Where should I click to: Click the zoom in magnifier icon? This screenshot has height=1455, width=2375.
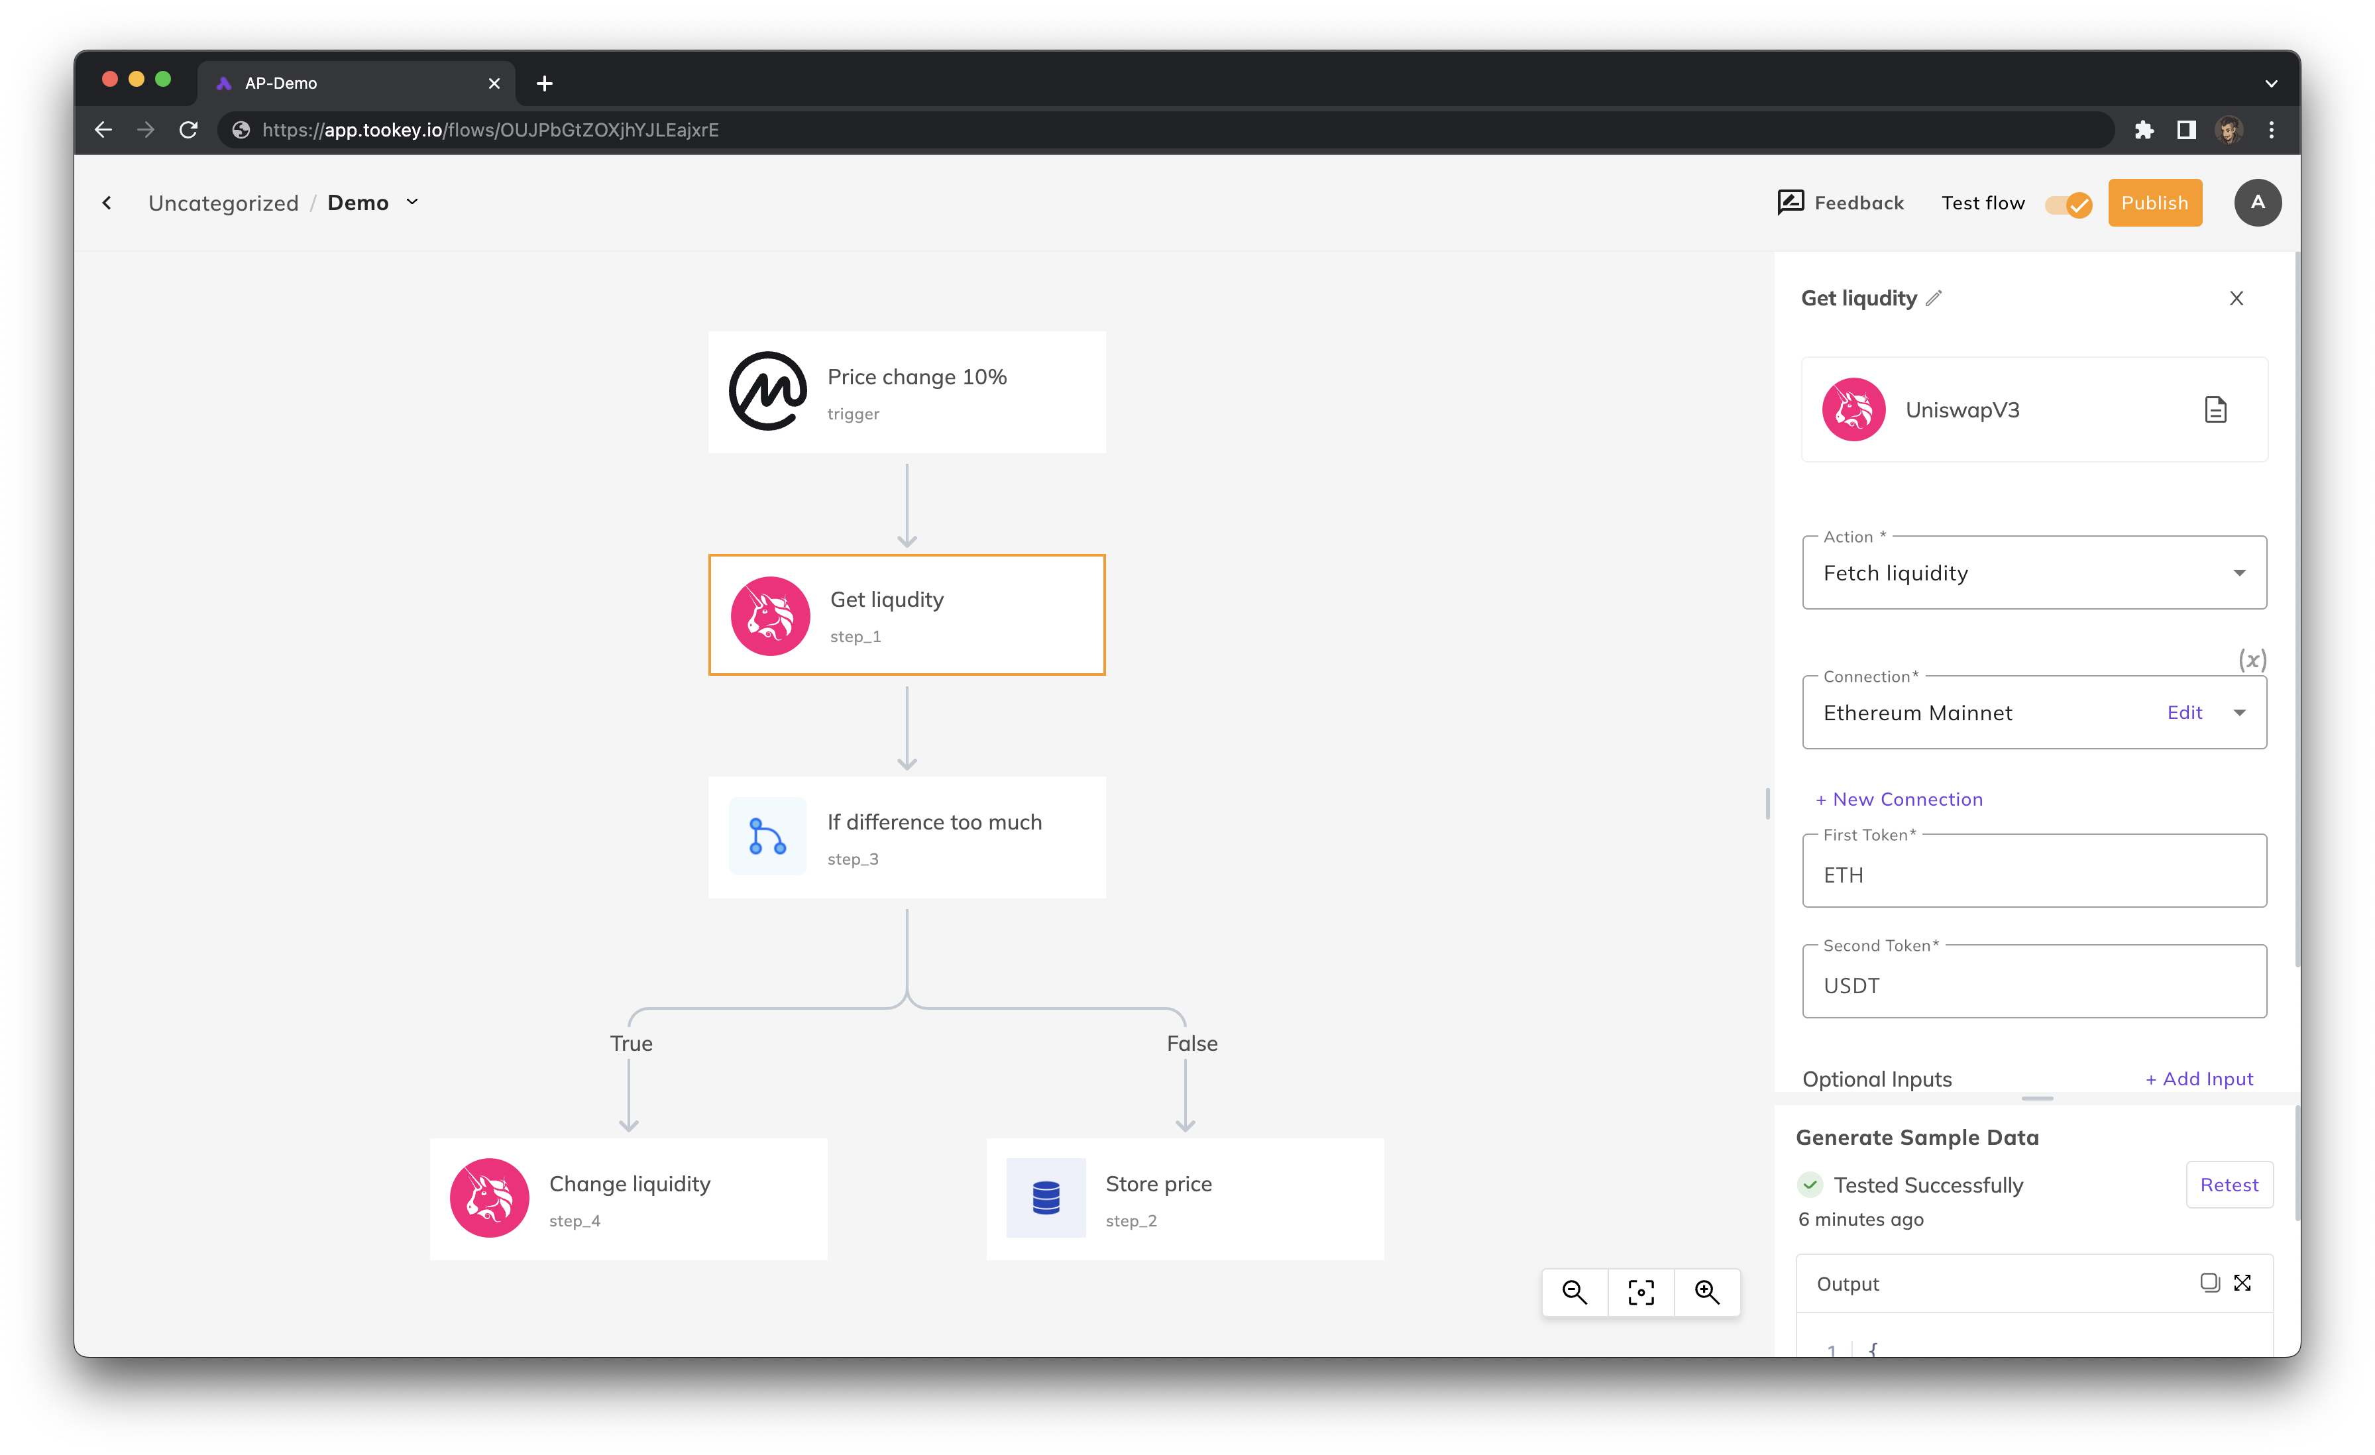tap(1707, 1291)
